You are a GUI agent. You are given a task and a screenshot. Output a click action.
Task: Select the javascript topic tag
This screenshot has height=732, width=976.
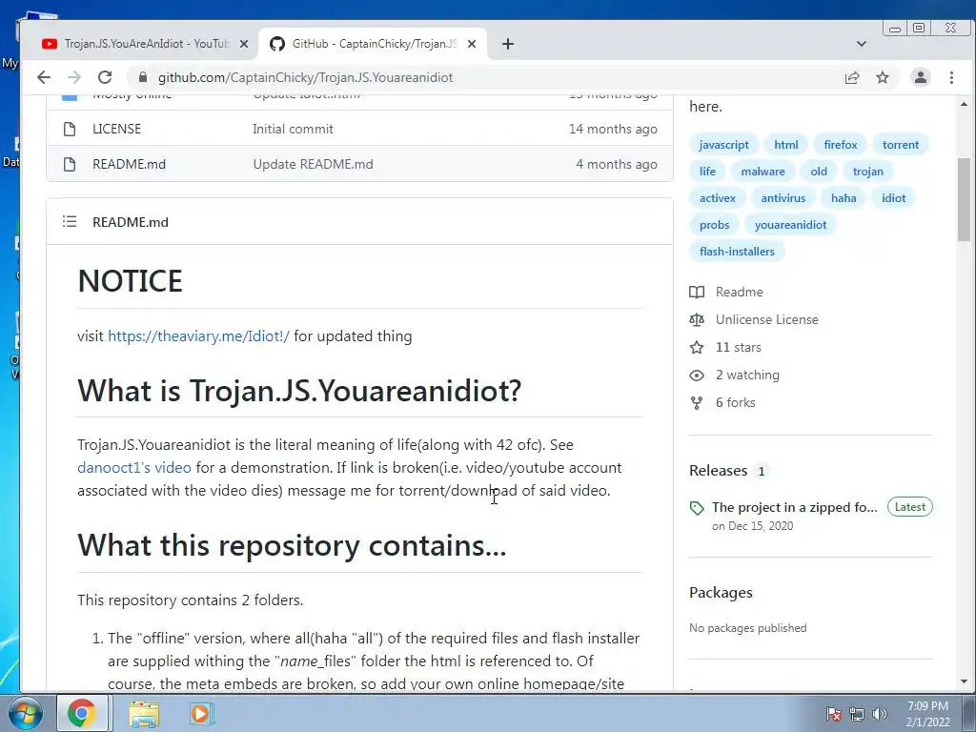click(x=724, y=145)
